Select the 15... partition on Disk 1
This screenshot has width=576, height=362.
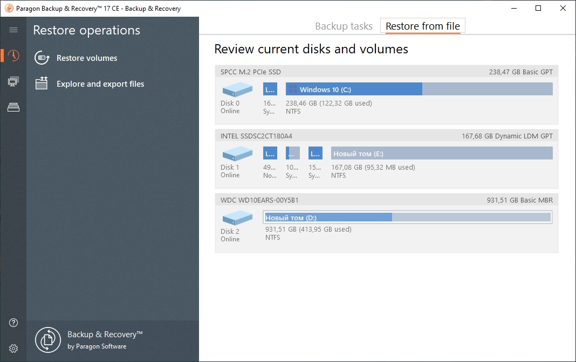(315, 154)
